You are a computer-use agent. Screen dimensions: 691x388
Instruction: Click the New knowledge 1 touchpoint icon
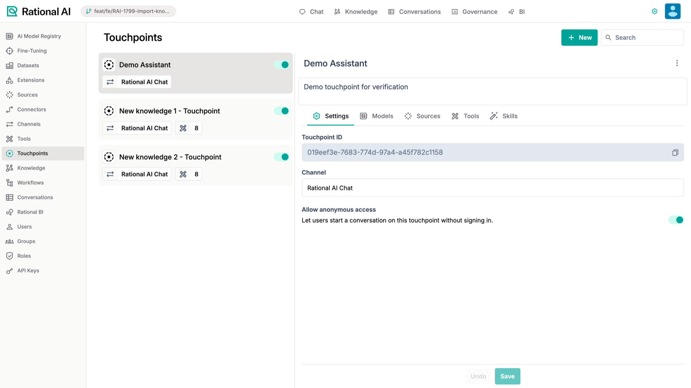coord(109,111)
